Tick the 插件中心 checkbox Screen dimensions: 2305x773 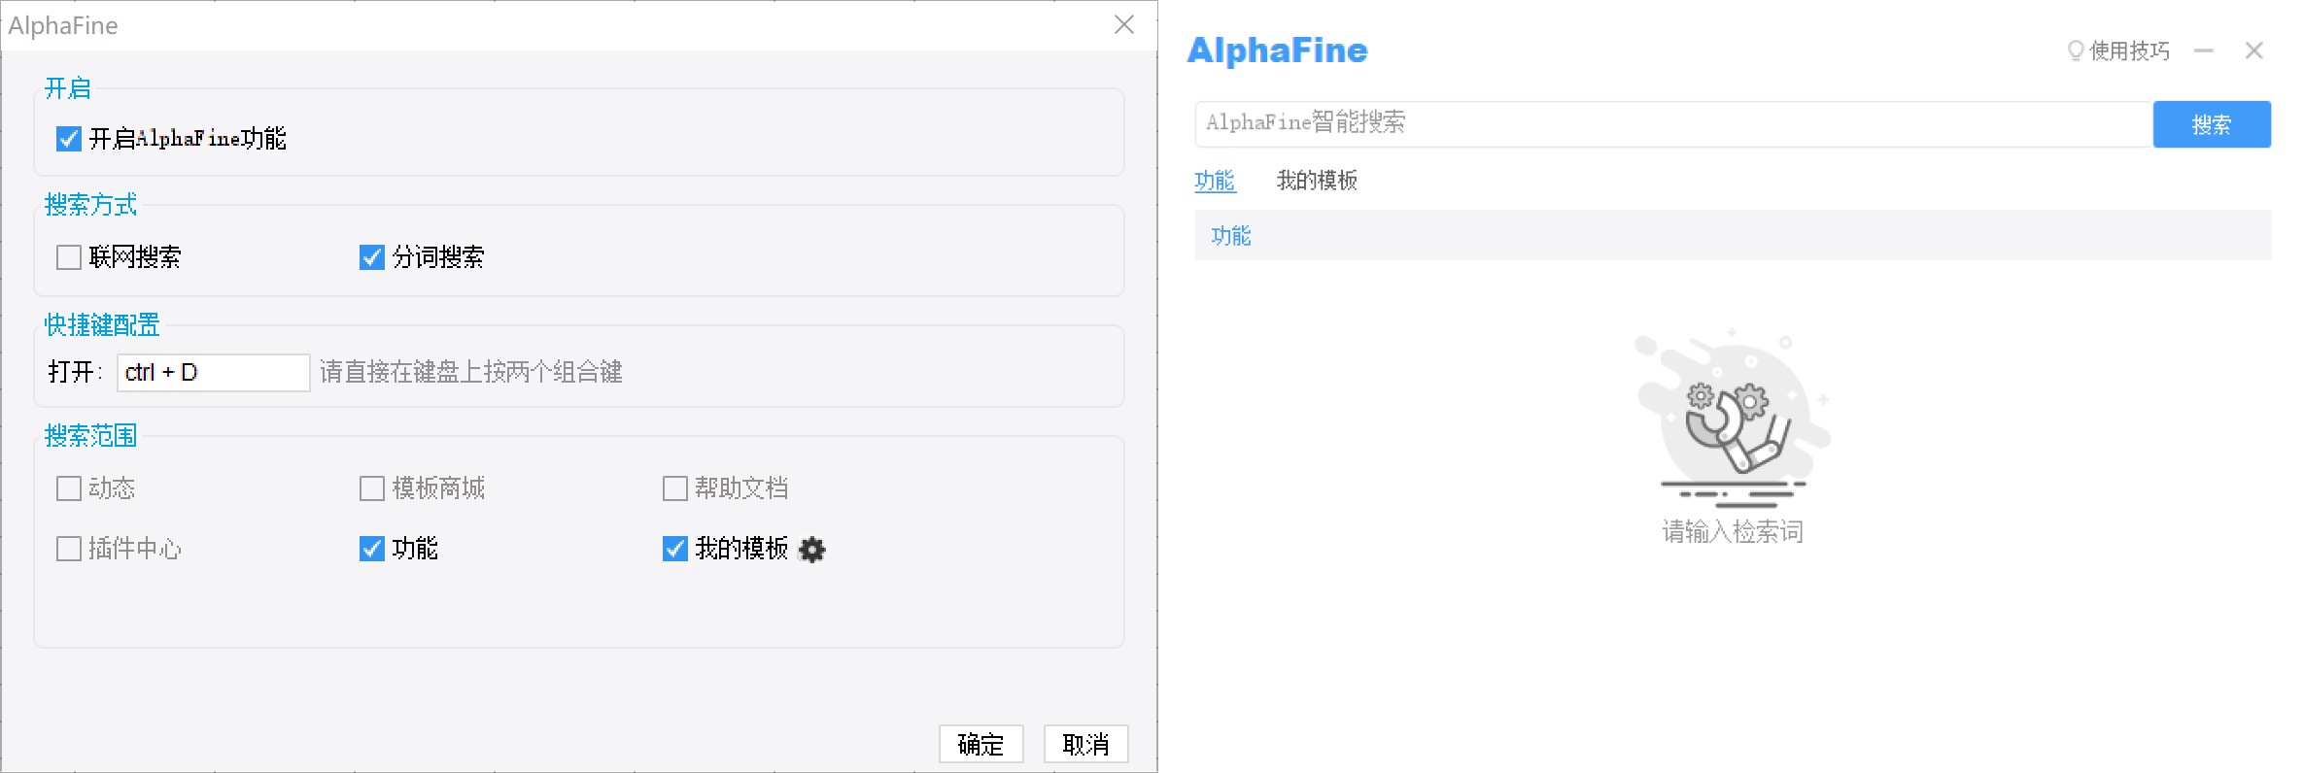point(69,550)
